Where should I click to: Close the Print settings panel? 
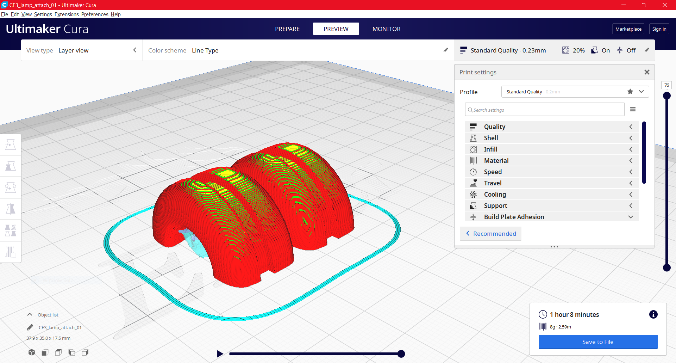click(647, 72)
